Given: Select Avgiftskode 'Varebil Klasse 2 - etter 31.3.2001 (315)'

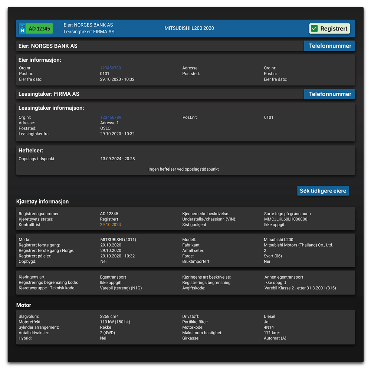Looking at the screenshot, I should (300, 288).
